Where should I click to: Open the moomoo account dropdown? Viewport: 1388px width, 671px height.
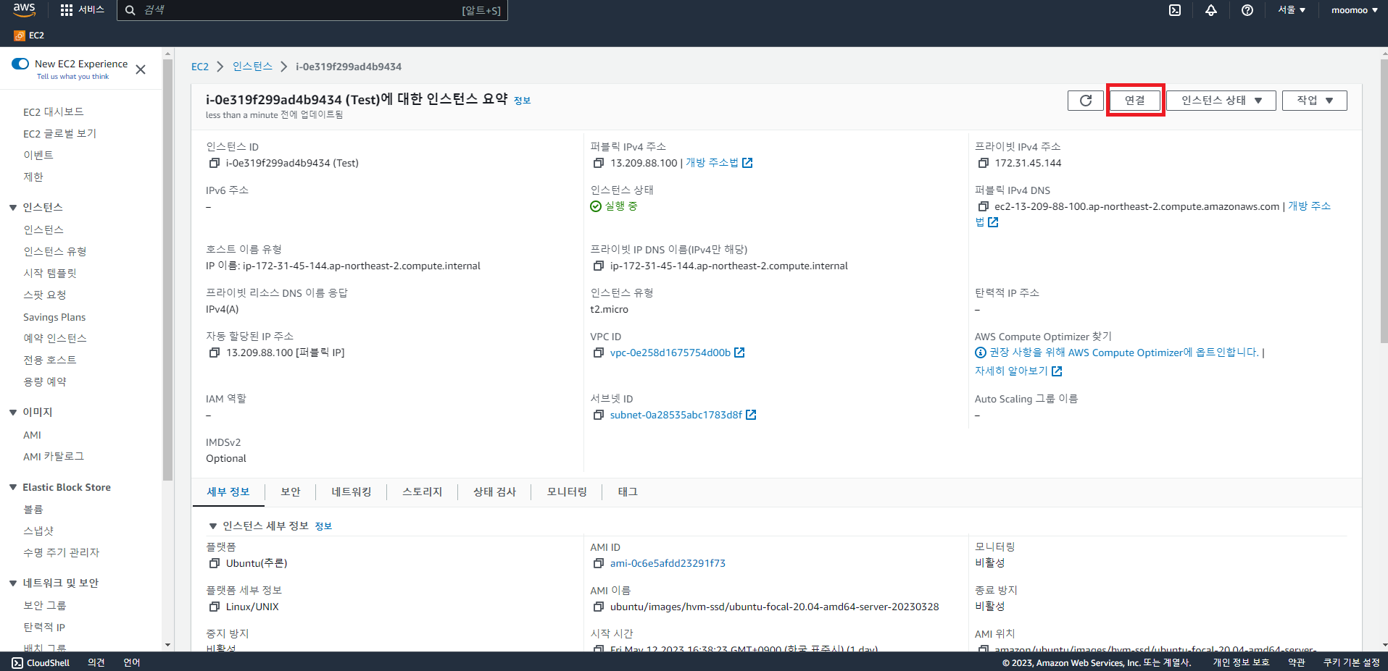(1354, 10)
